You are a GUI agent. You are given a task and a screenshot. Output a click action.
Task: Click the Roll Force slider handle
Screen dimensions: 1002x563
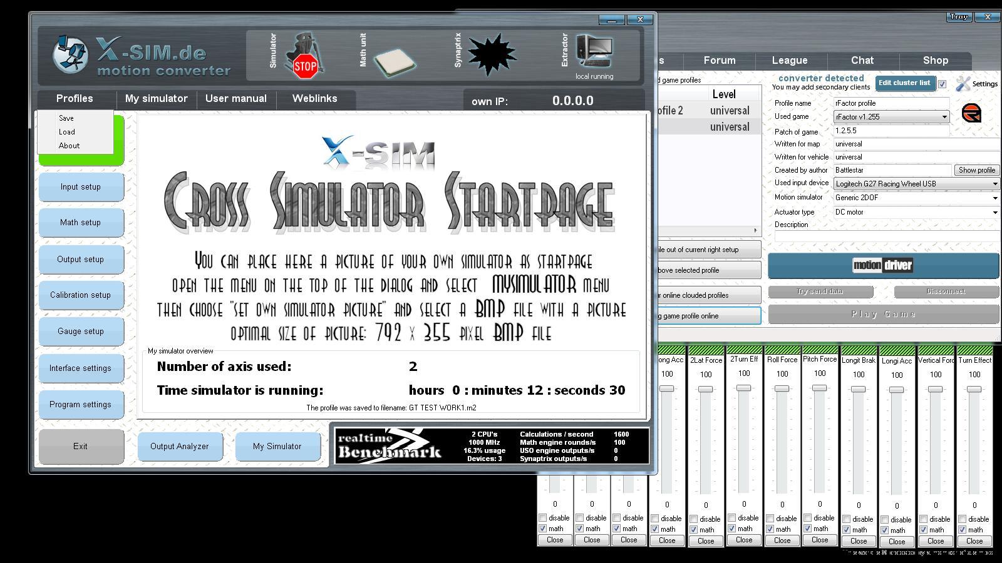(782, 388)
